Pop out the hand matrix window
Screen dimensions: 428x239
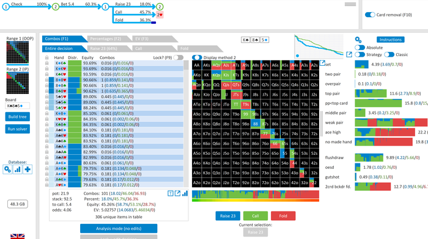tap(322, 63)
